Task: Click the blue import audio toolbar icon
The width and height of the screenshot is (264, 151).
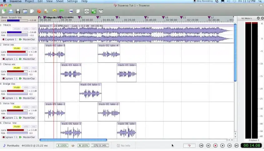Action: [x=71, y=11]
